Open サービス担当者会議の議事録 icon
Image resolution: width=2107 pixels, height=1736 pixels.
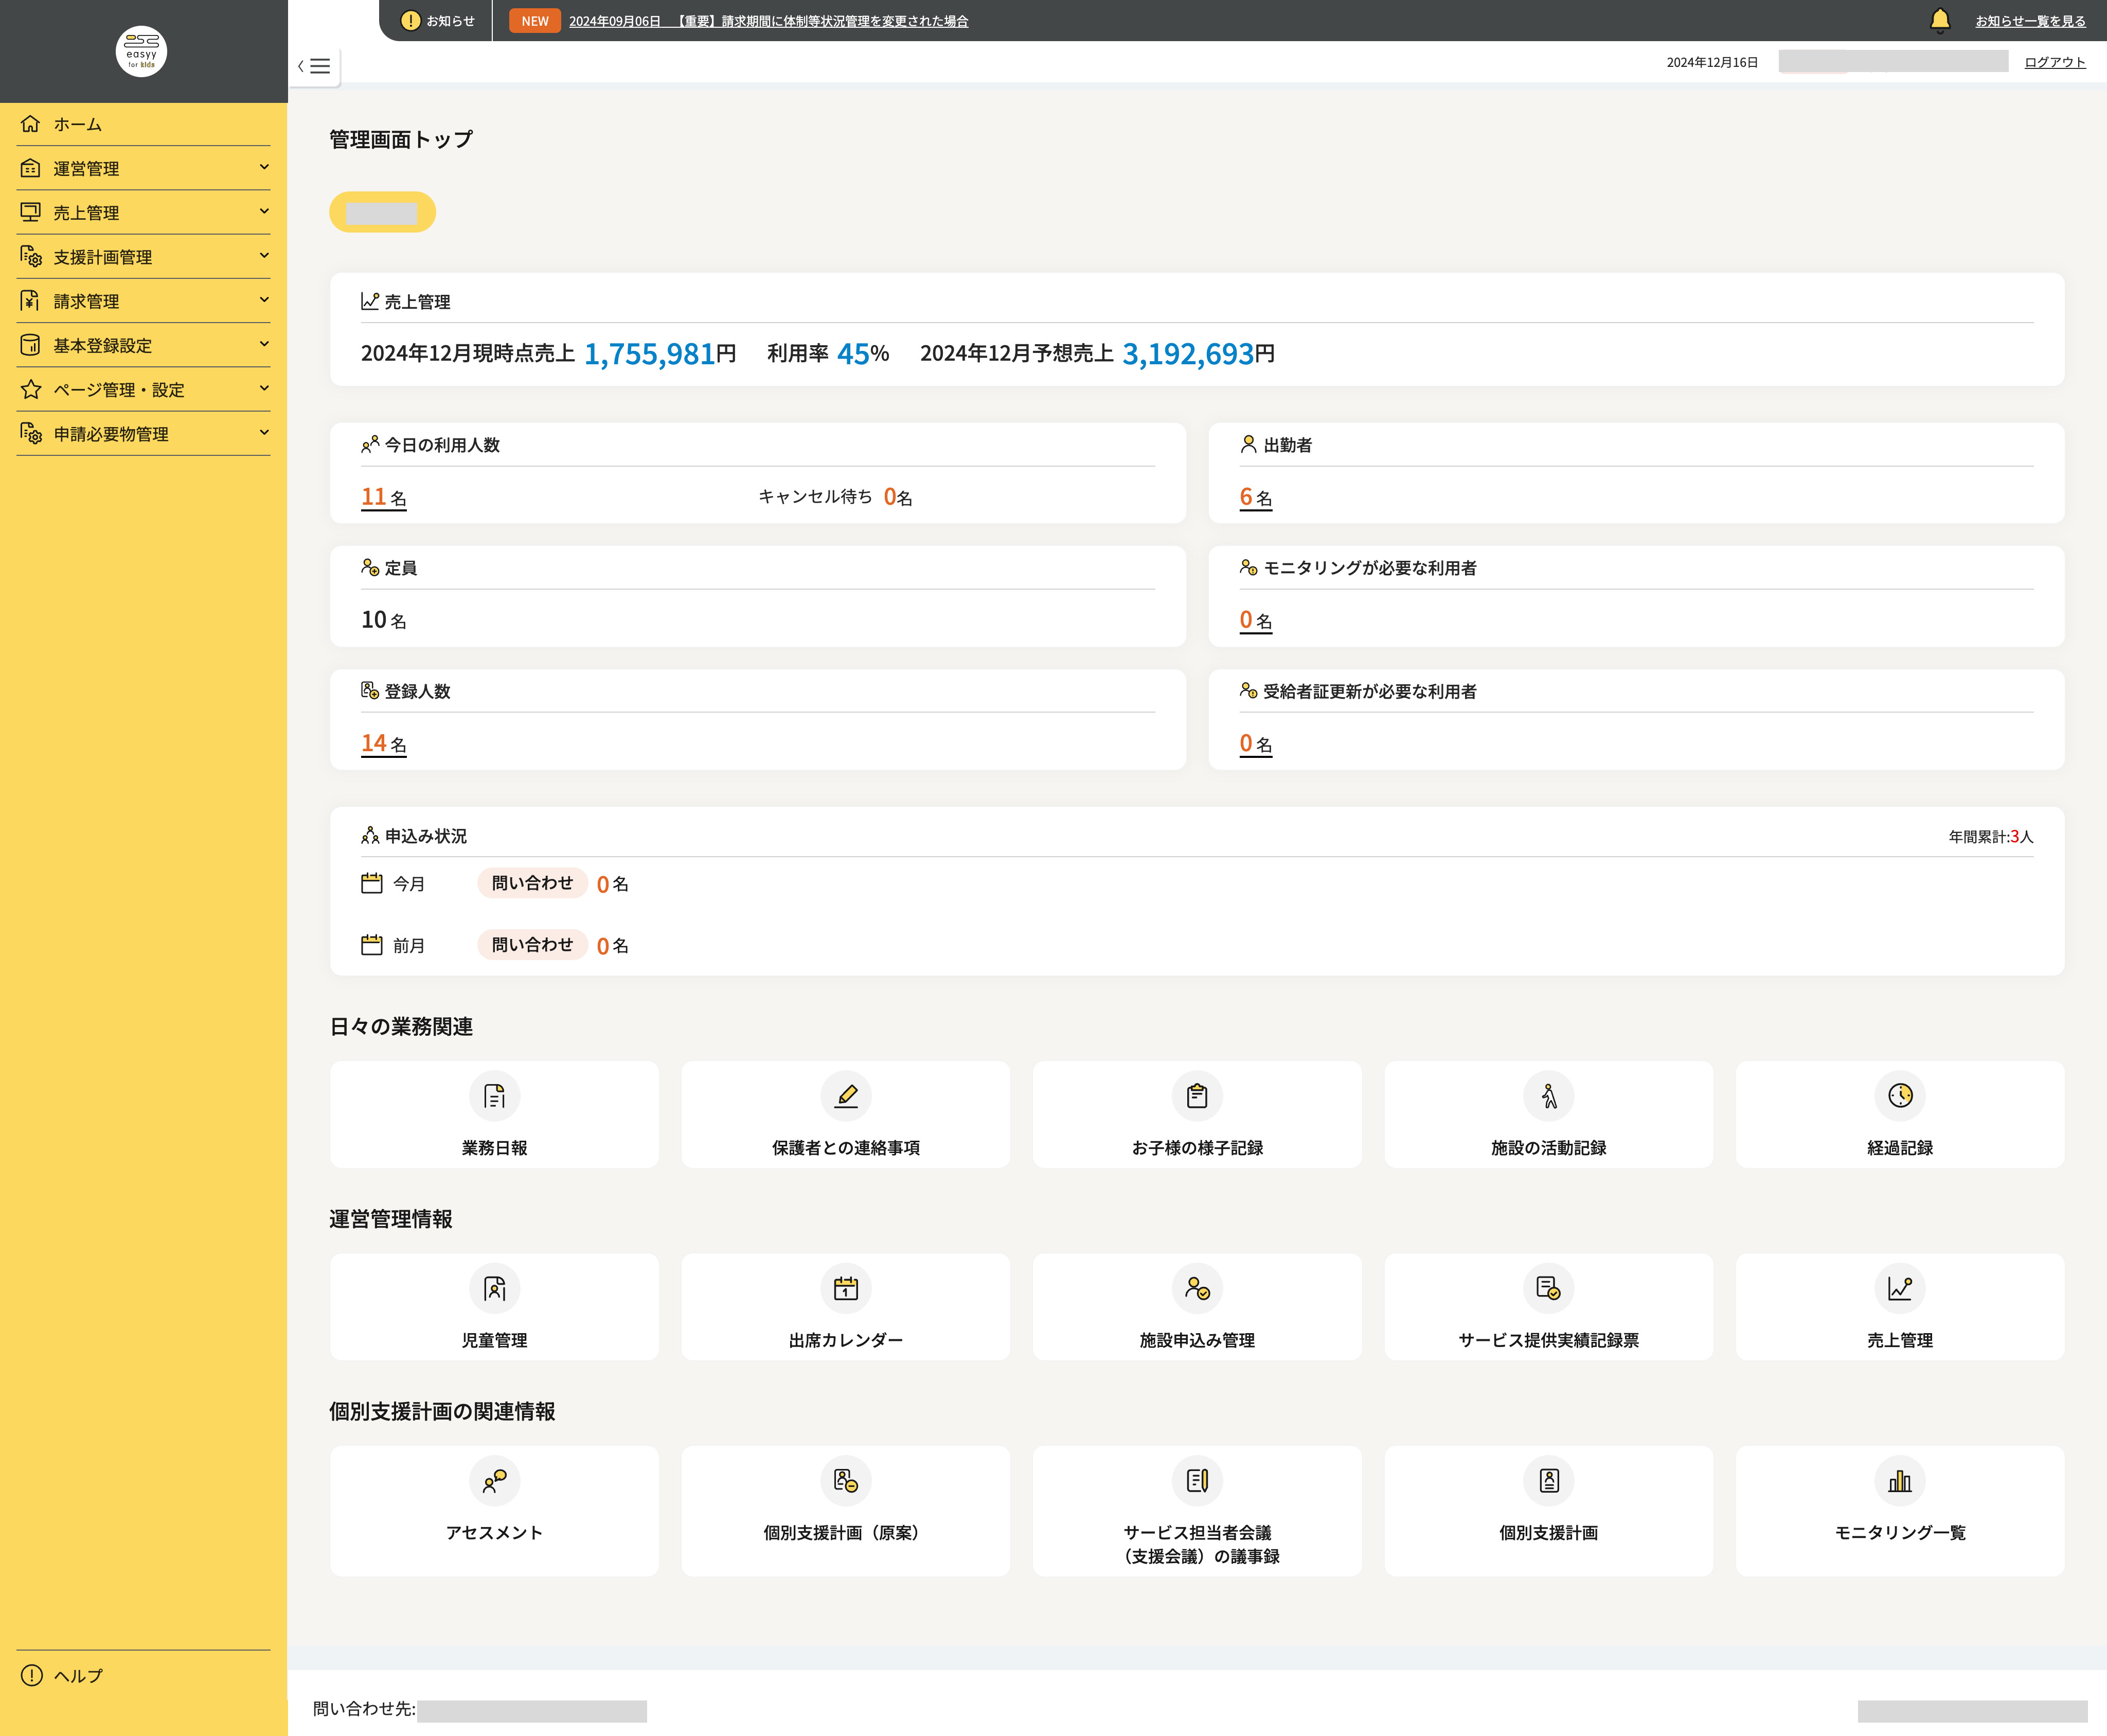click(x=1197, y=1480)
